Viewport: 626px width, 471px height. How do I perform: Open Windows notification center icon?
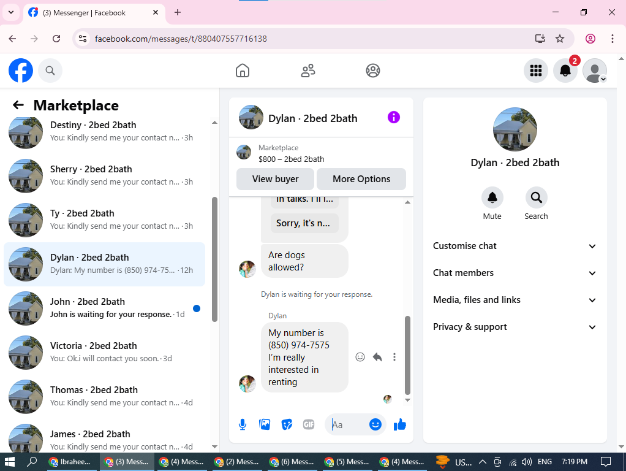606,462
